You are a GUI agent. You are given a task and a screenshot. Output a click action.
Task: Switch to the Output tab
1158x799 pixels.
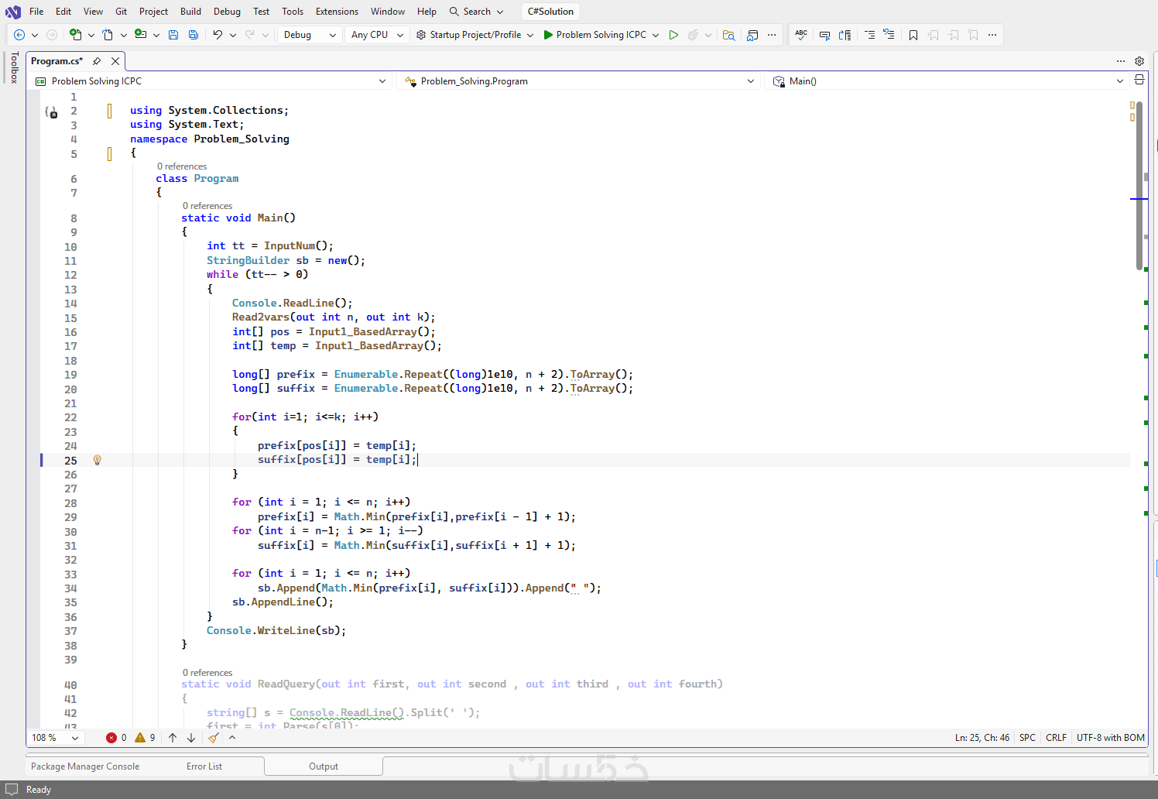pyautogui.click(x=324, y=766)
